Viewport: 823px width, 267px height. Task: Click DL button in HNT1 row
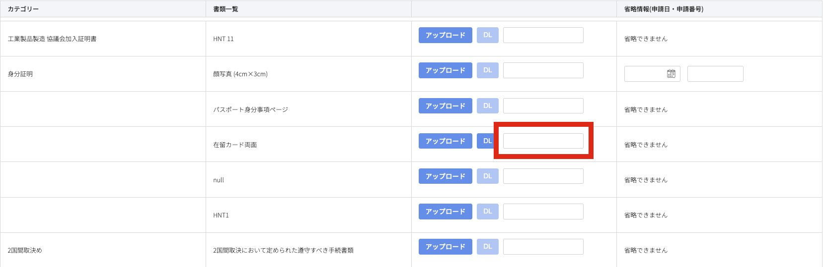(487, 212)
